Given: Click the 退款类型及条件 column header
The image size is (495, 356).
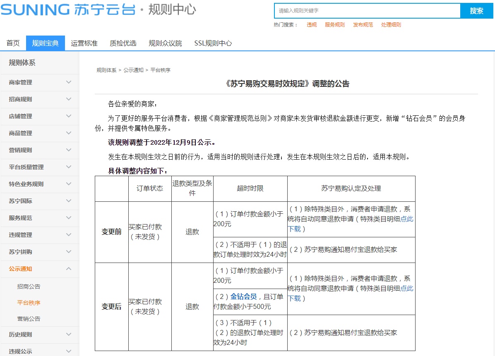Looking at the screenshot, I should coord(192,188).
